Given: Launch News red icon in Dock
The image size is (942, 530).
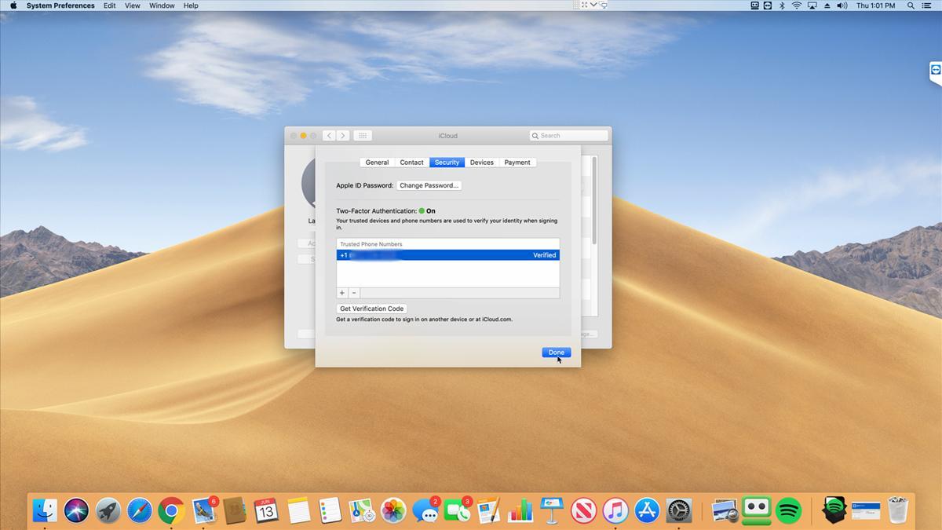Looking at the screenshot, I should pyautogui.click(x=583, y=510).
